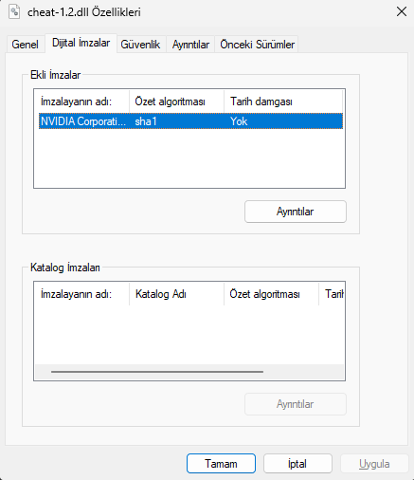Open the Güvenlik tab
Viewport: 414px width, 480px height.
(140, 45)
